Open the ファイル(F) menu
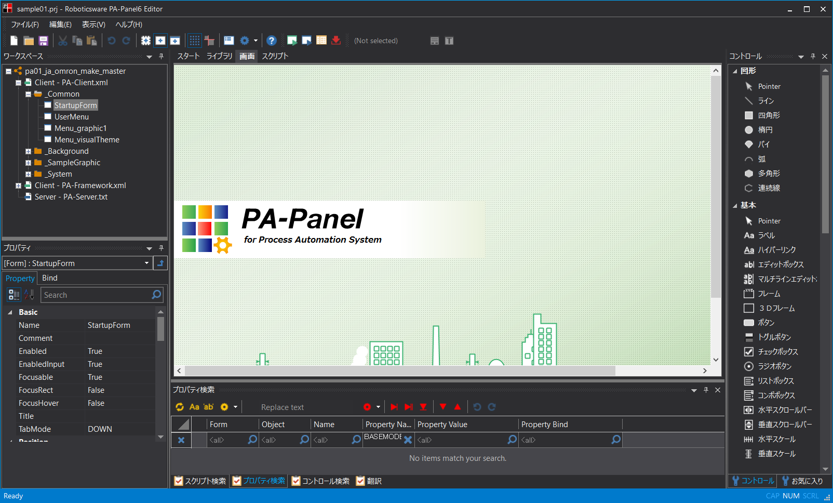 (25, 24)
